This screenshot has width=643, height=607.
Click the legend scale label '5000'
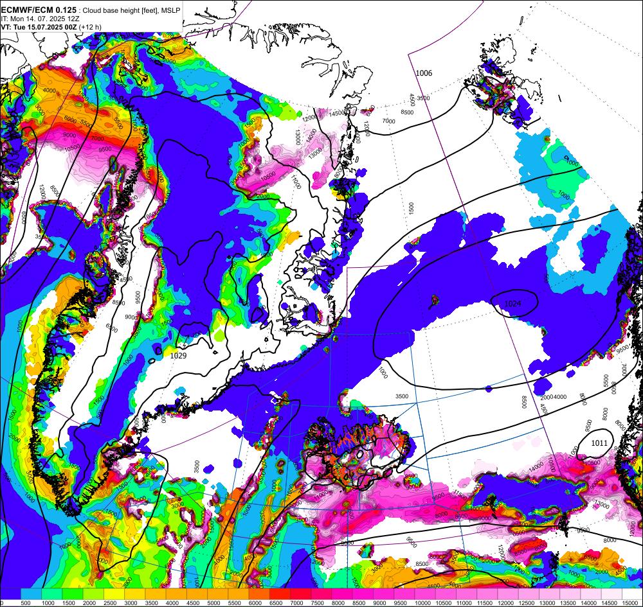tap(213, 603)
